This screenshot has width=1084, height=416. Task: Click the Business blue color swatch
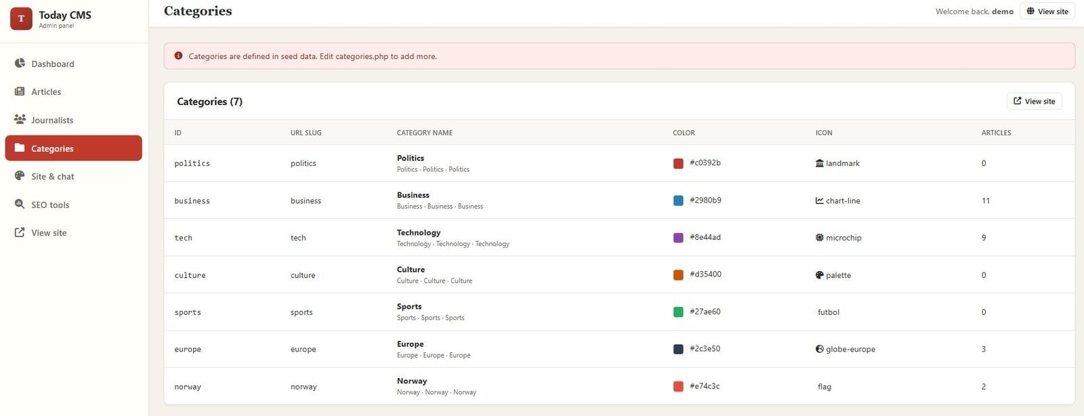(x=678, y=201)
